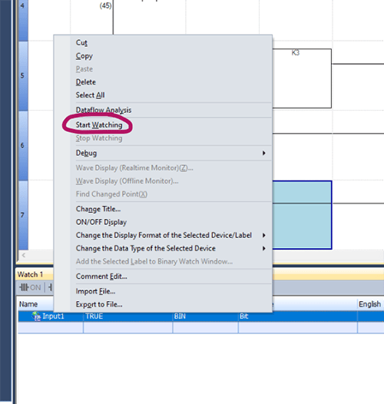Choose Delete from the context menu
The width and height of the screenshot is (384, 404).
pyautogui.click(x=85, y=82)
